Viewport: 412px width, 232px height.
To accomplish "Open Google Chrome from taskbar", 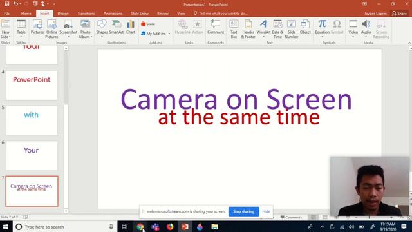I will tap(140, 227).
